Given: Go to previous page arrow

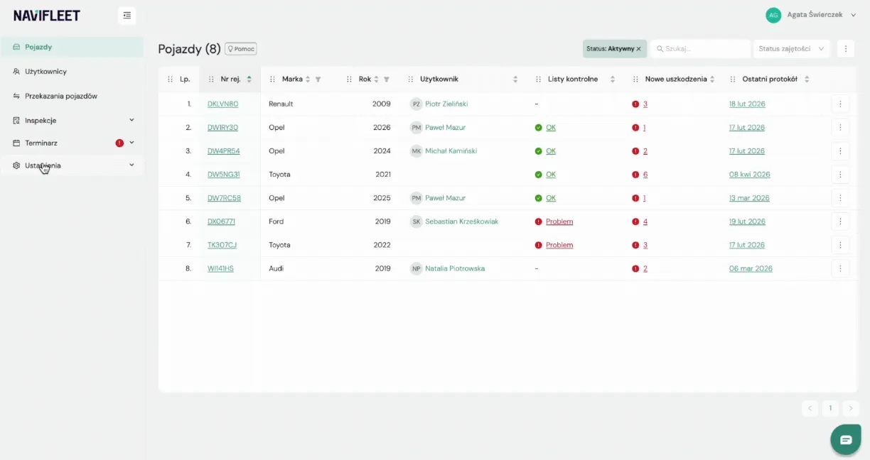Looking at the screenshot, I should tap(810, 408).
